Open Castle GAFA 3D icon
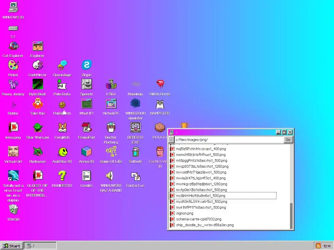The image size is (334, 250). pyautogui.click(x=160, y=152)
